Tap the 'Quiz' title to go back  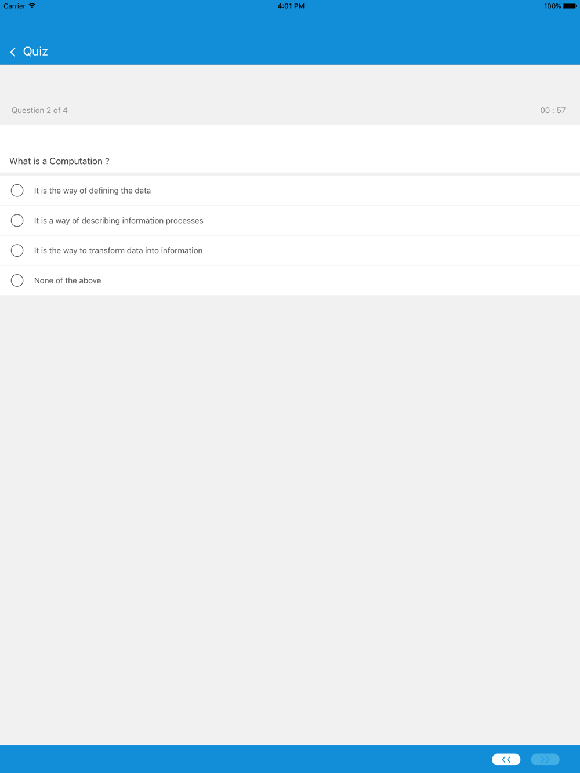tap(35, 52)
